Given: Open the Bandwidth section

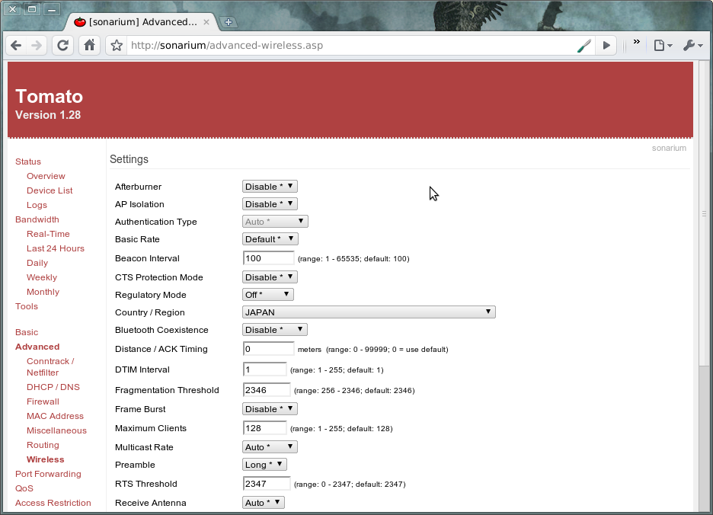Looking at the screenshot, I should click(x=37, y=219).
